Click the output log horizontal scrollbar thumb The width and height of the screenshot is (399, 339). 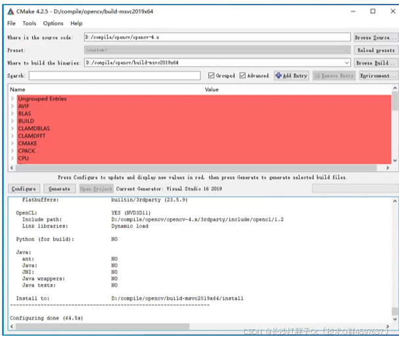pos(103,327)
